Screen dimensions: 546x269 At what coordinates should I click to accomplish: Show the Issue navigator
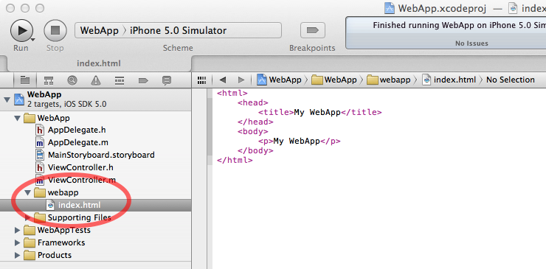pyautogui.click(x=95, y=80)
